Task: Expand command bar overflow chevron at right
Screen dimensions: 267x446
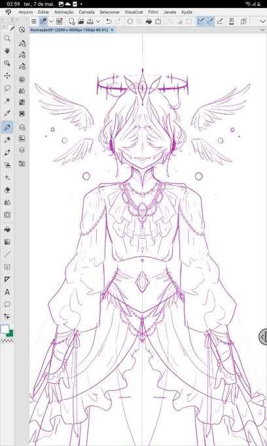Action: pyautogui.click(x=262, y=22)
